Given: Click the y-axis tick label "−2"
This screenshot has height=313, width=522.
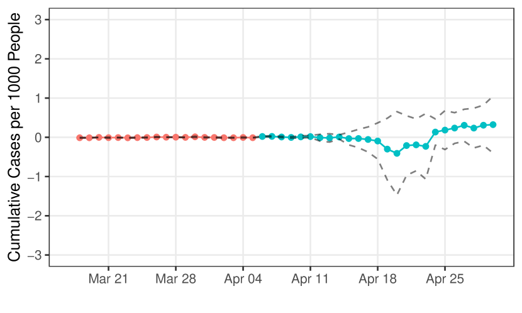Looking at the screenshot, I should coord(36,216).
